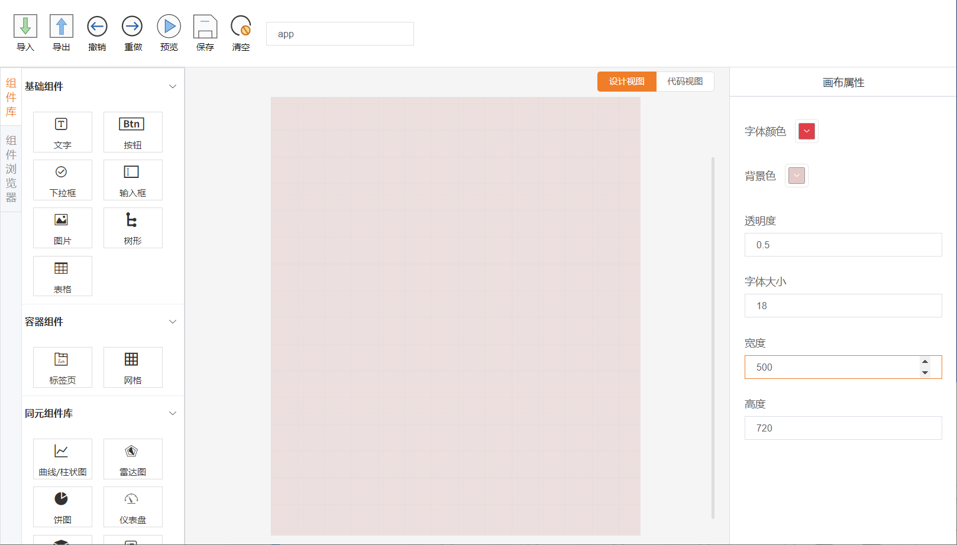This screenshot has height=545, width=957.
Task: Pick the 饼图 pie chart component
Action: [x=63, y=507]
